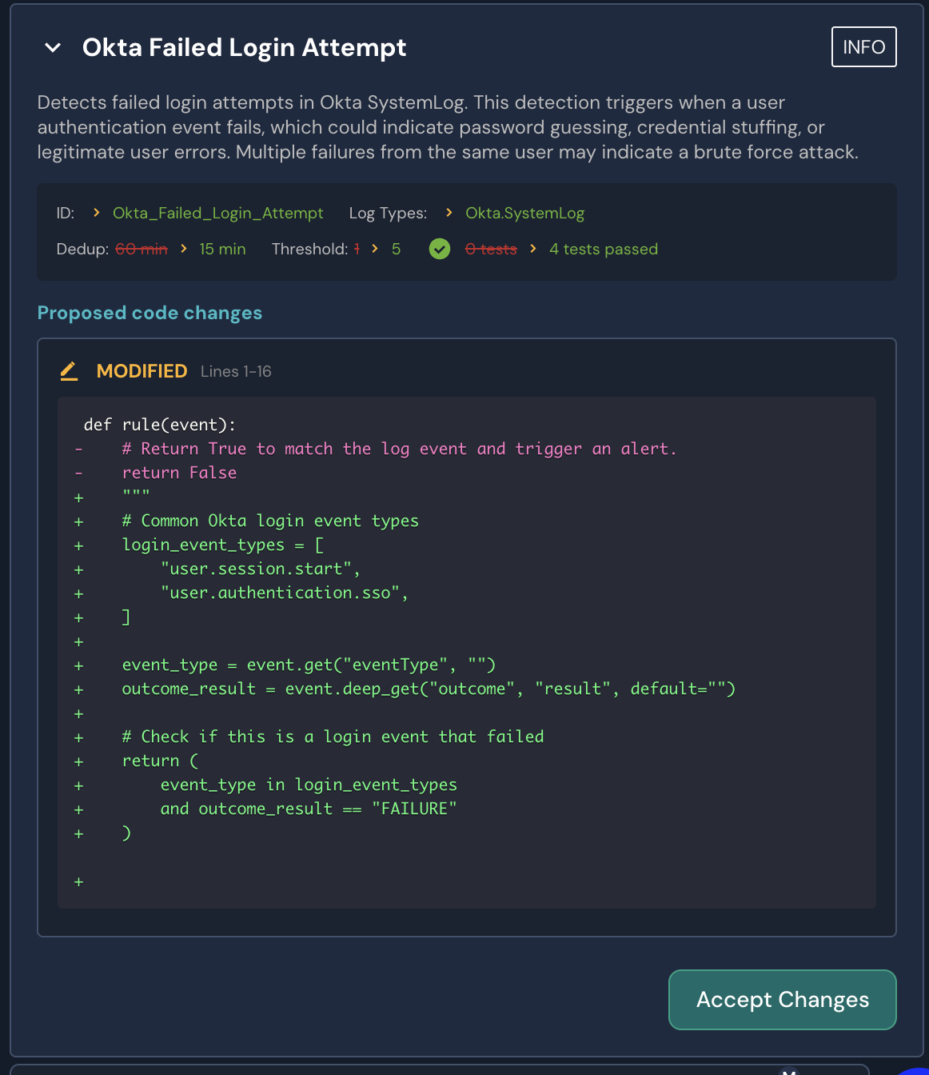
Task: Click the pencil icon beside MODIFIED
Action: (70, 371)
